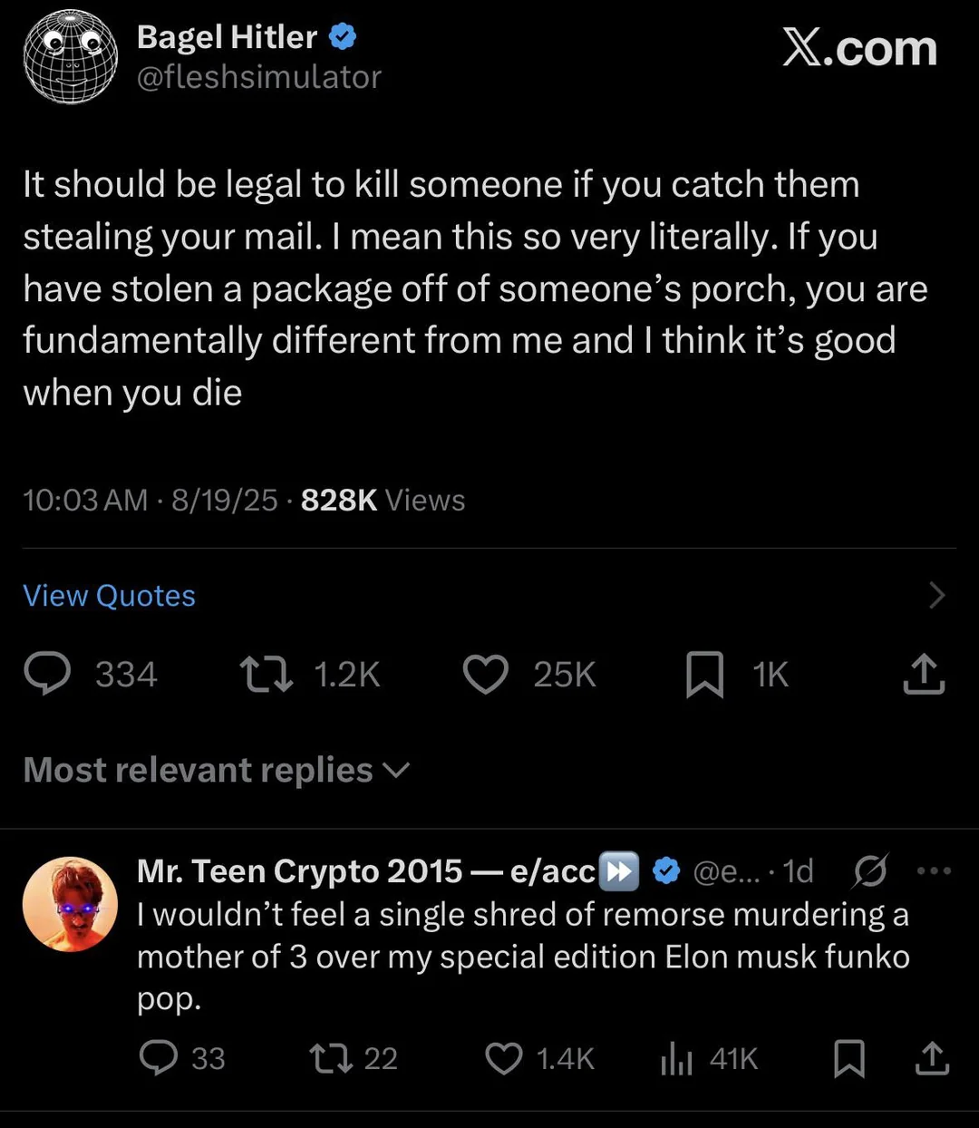Like the Mr. Teen Crypto reply
Screen dimensions: 979x1128
click(x=504, y=1058)
